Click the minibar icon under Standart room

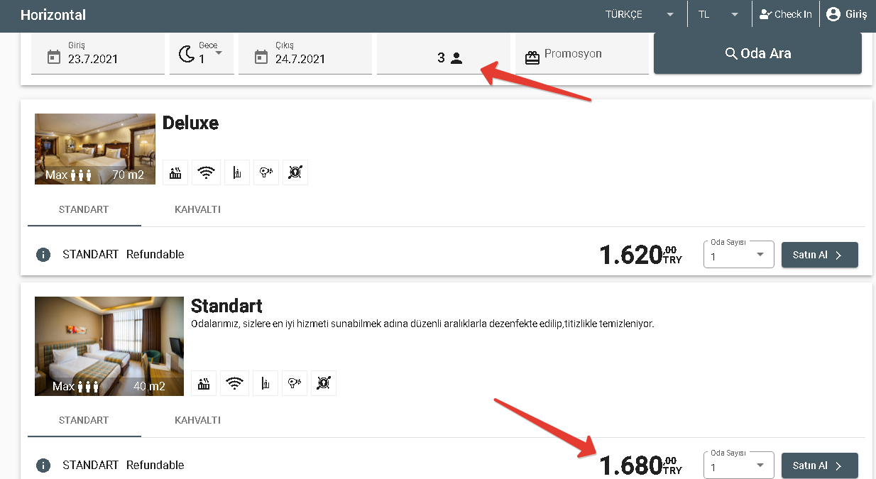coord(265,383)
